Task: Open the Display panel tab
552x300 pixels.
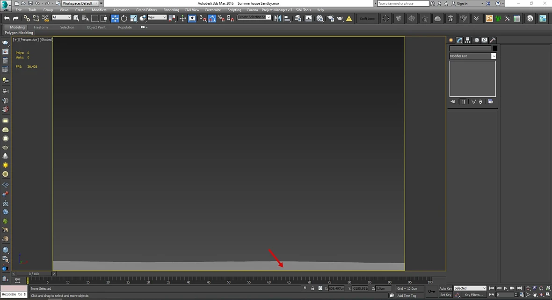Action: pyautogui.click(x=485, y=40)
